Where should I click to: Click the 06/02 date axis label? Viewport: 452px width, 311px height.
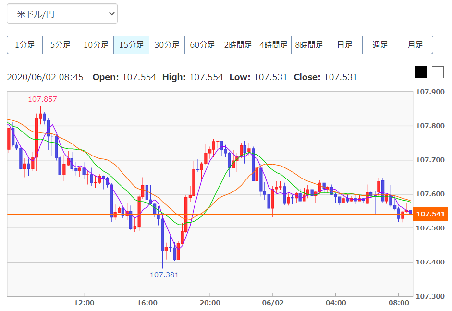point(273,303)
